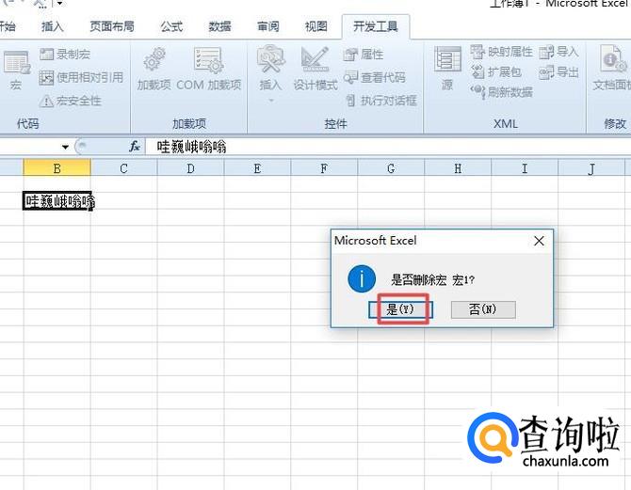Switch to Data (数据) tab
The width and height of the screenshot is (631, 490).
tap(220, 26)
